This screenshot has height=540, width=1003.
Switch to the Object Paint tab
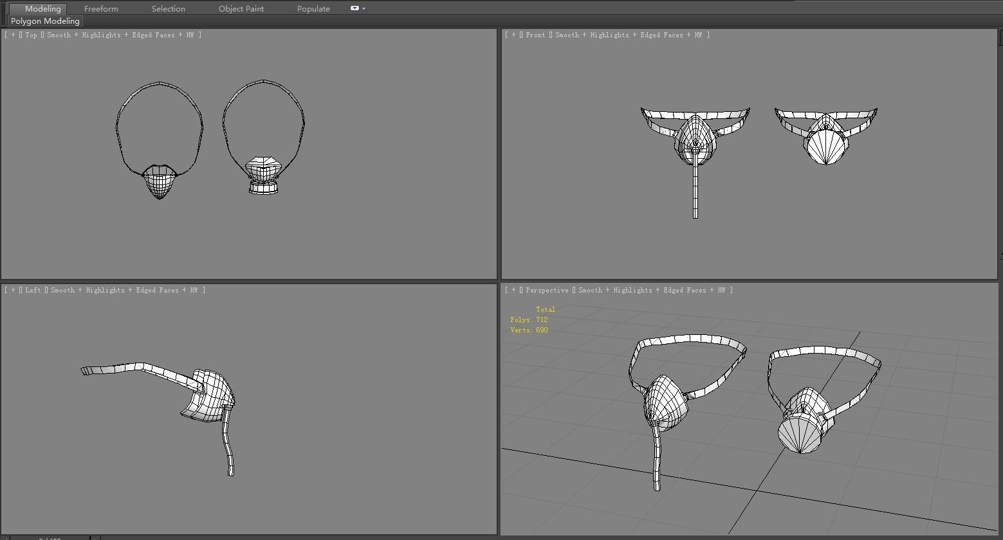(x=241, y=8)
